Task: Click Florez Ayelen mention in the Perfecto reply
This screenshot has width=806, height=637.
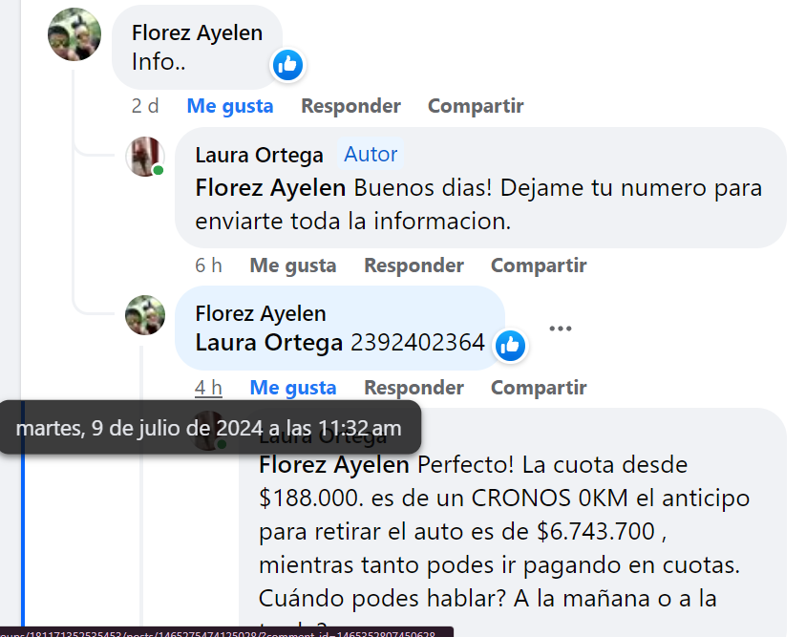Action: [x=334, y=465]
